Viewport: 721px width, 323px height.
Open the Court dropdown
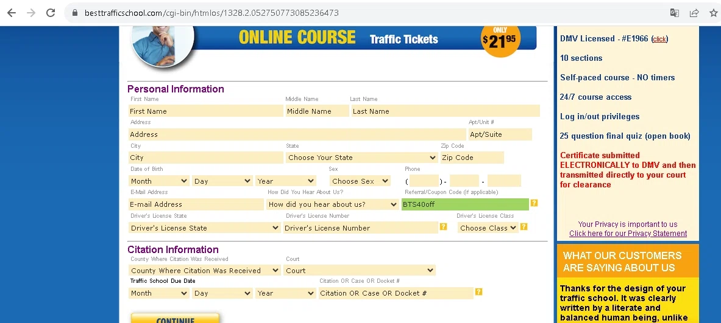(360, 271)
